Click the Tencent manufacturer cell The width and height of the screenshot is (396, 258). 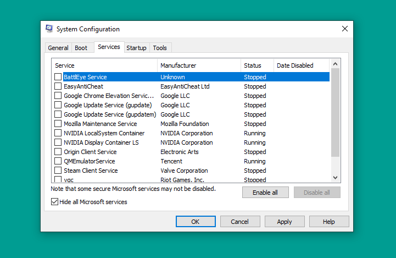171,161
